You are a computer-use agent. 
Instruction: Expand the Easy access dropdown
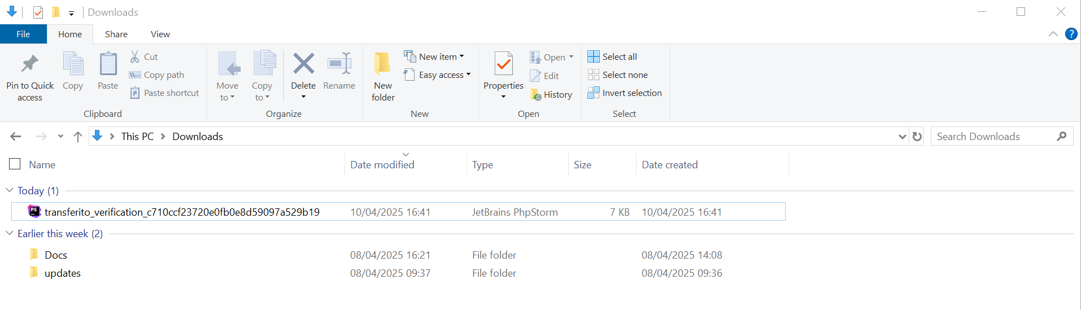(x=437, y=75)
